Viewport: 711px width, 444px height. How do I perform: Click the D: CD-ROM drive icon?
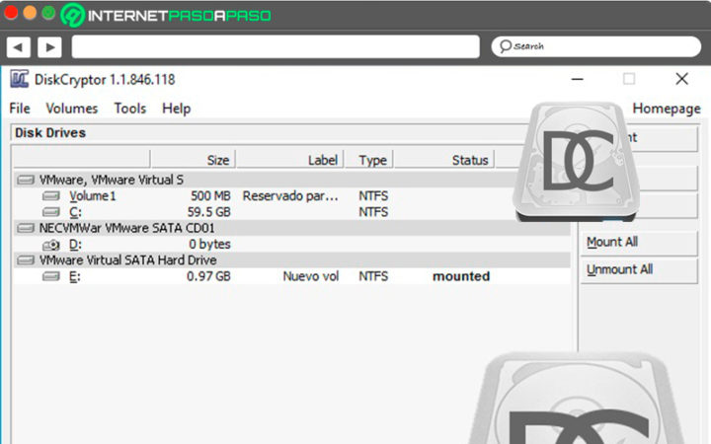pos(51,245)
